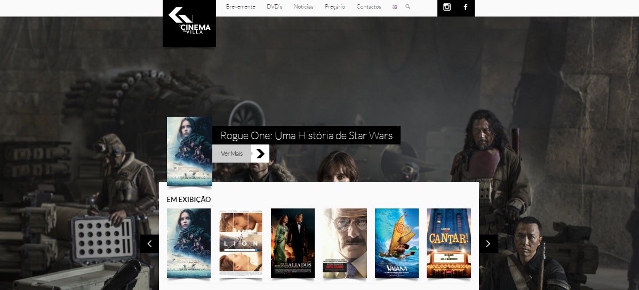Show previous films with left arrow

pos(149,244)
